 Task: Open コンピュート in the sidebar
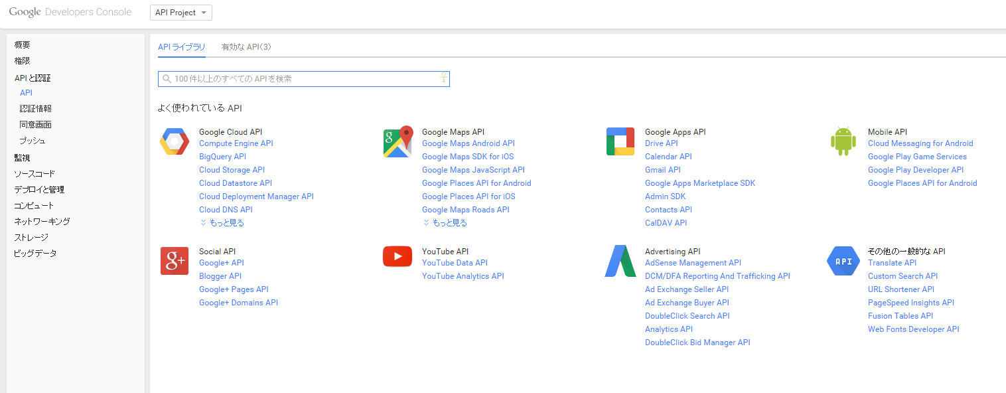(x=35, y=206)
